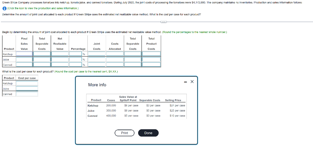Click the Separable Costs header in dialog
313x154 pixels.
click(150, 100)
